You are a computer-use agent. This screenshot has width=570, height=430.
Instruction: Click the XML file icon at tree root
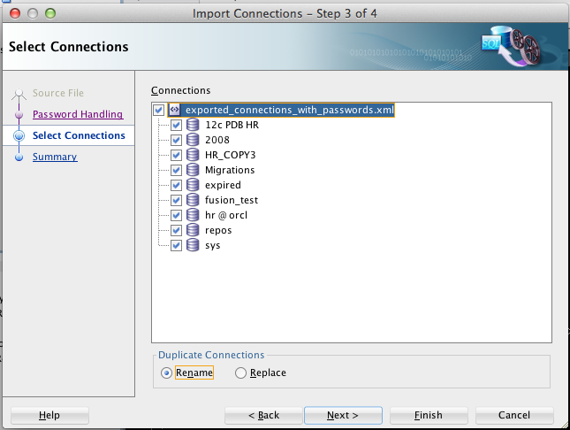click(174, 110)
